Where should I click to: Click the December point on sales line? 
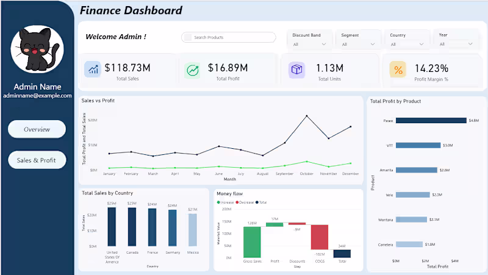click(351, 127)
